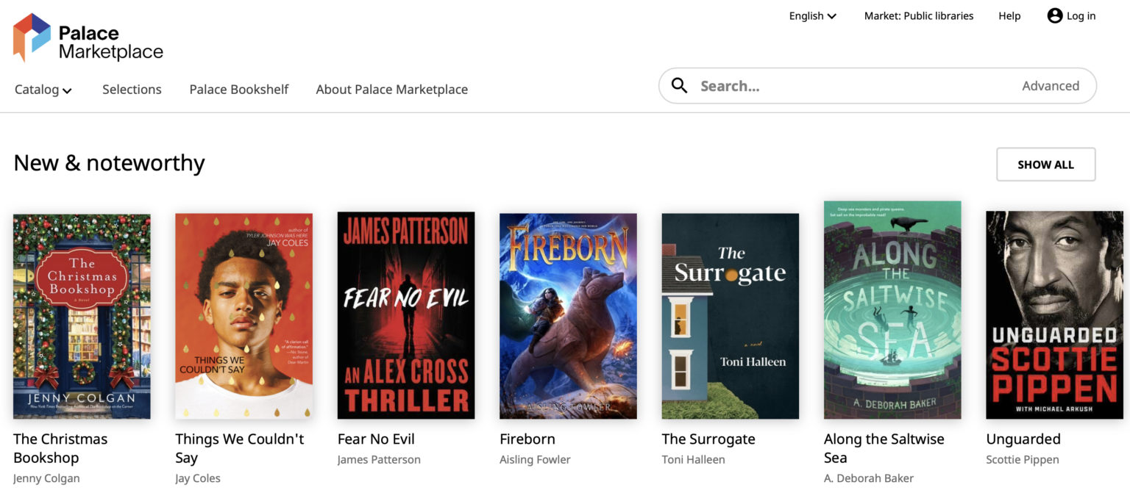Open the Catalog dropdown menu
The image size is (1130, 504).
coord(43,90)
